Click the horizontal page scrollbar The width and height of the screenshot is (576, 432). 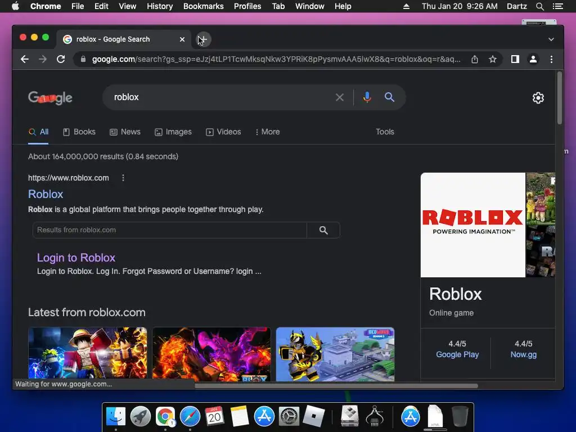tap(336, 386)
